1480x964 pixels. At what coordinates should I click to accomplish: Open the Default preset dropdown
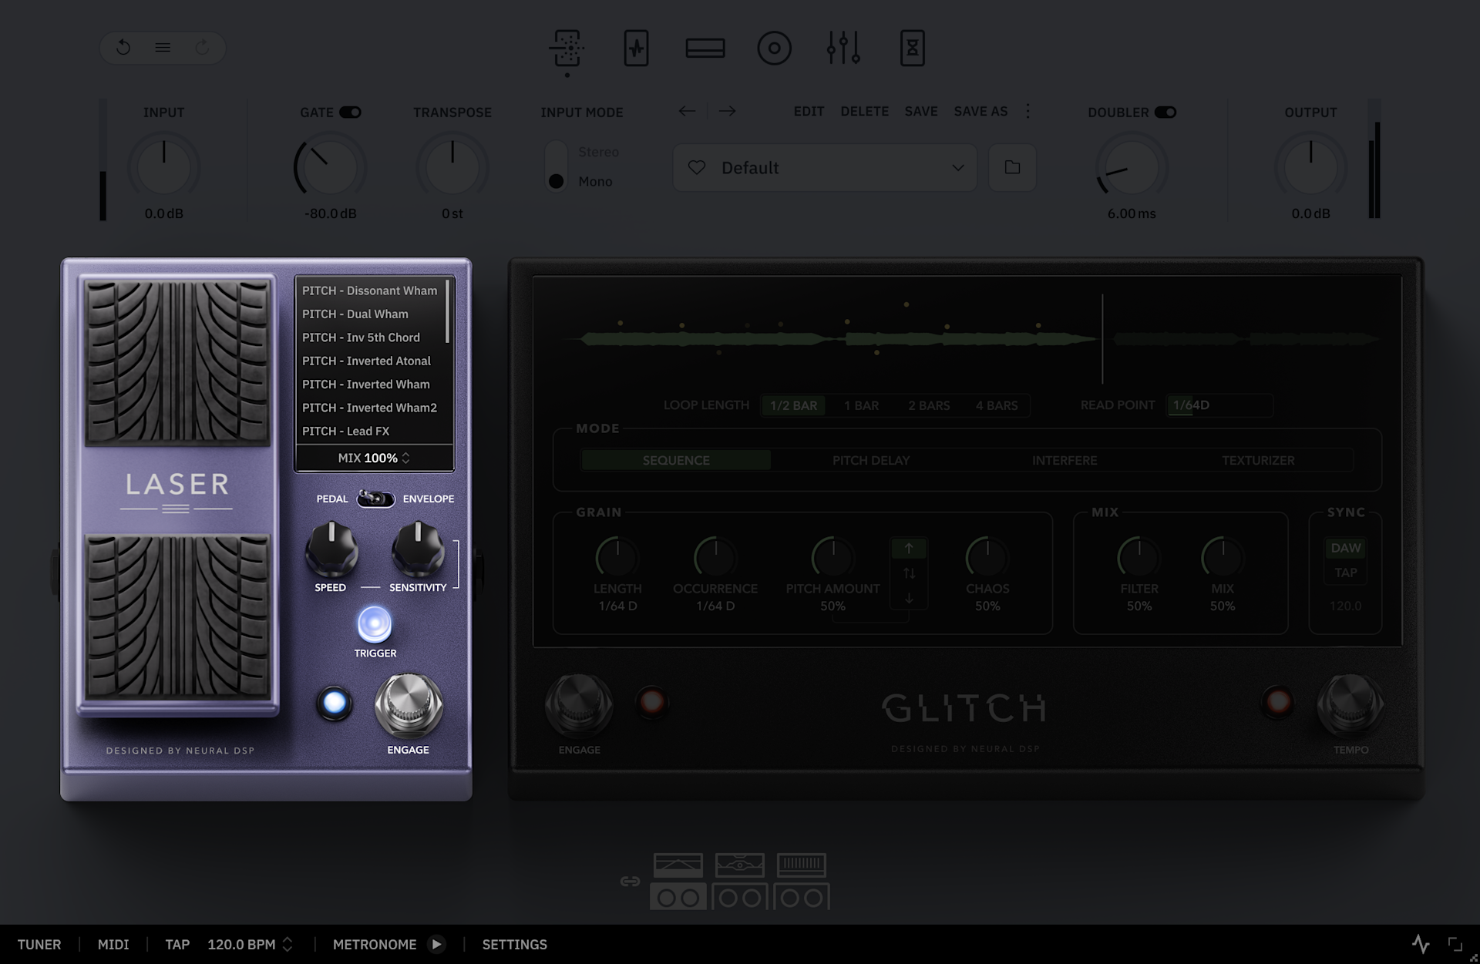click(825, 167)
